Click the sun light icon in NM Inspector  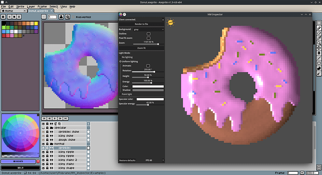[x=170, y=22]
